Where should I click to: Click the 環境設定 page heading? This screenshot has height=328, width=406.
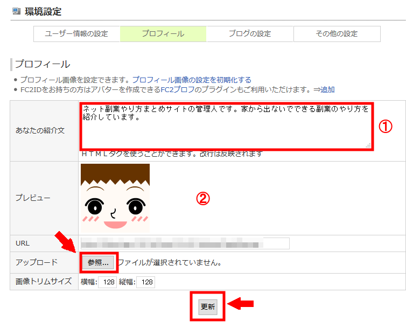43,11
